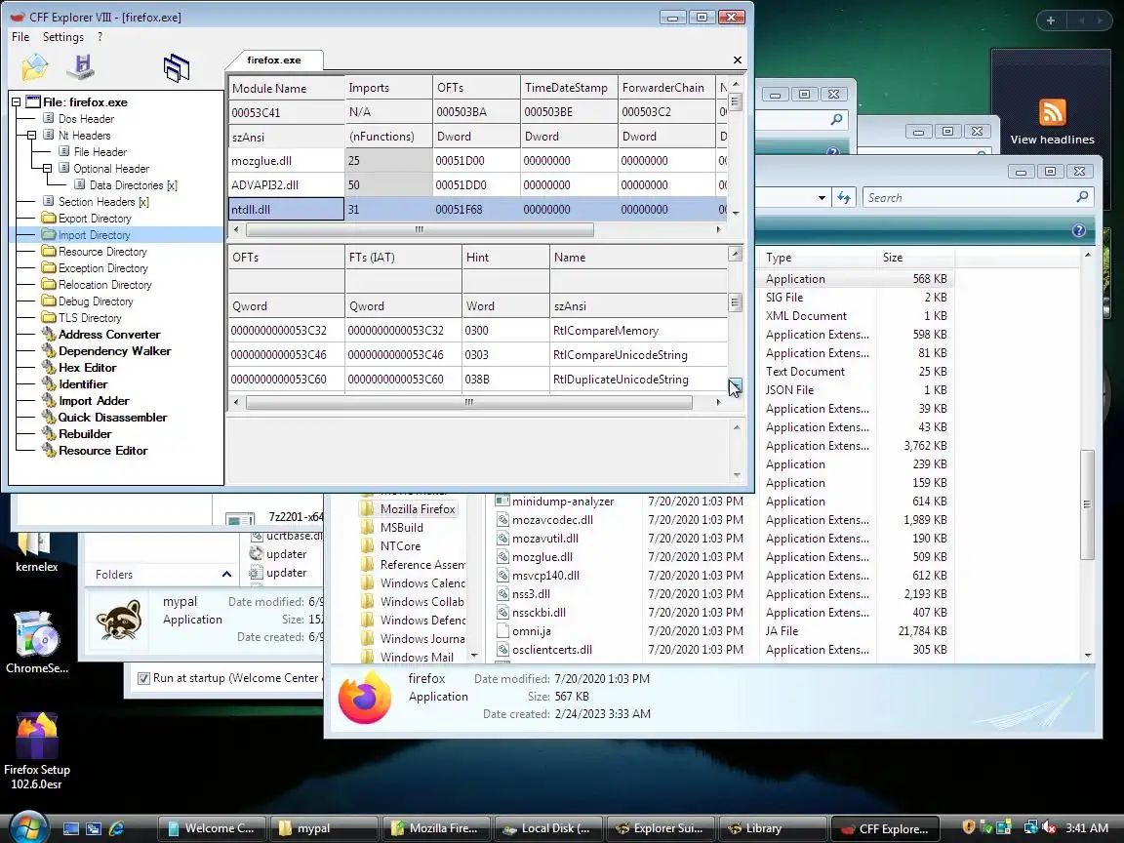This screenshot has height=843, width=1124.
Task: Select the Resource Directory folder
Action: tap(102, 251)
